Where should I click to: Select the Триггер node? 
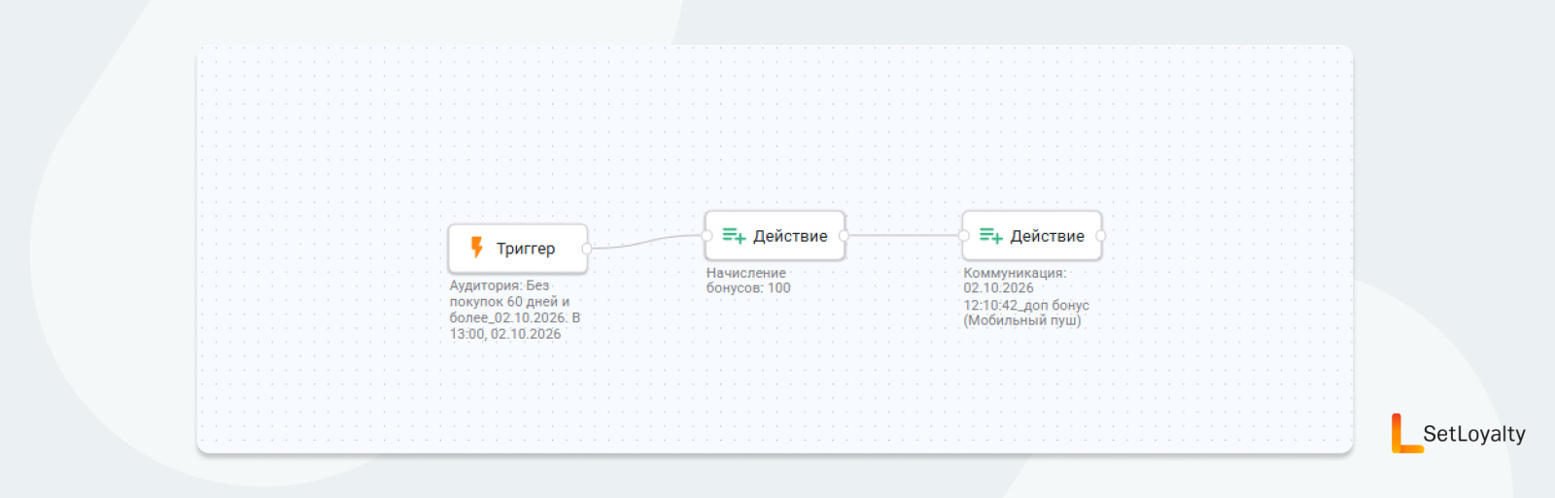pyautogui.click(x=517, y=249)
